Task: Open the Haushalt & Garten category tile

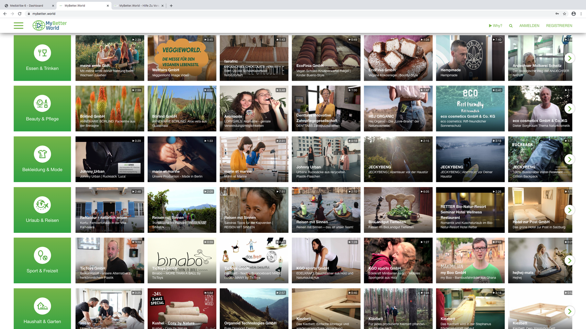Action: [42, 309]
